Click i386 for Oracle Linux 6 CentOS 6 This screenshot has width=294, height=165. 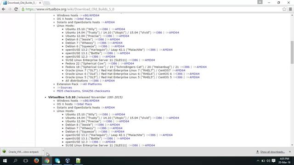(179, 74)
